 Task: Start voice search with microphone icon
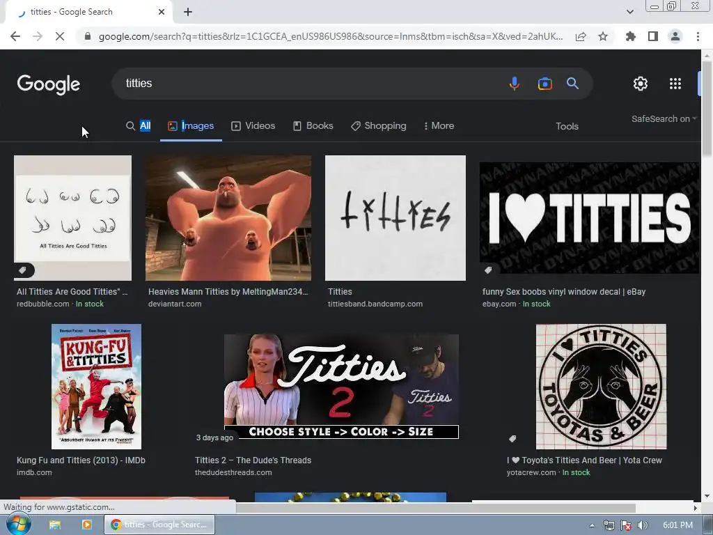pyautogui.click(x=515, y=84)
